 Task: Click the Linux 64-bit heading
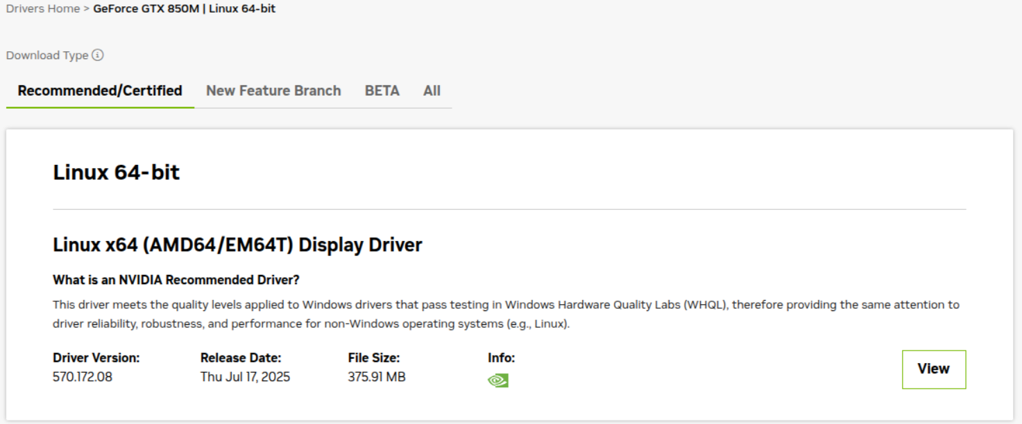point(117,172)
